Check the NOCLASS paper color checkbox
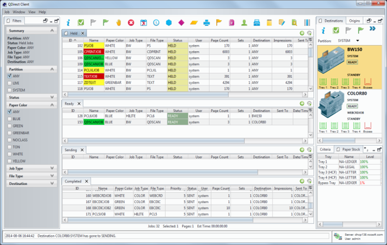Viewport: 387px width, 245px height. coord(10,140)
